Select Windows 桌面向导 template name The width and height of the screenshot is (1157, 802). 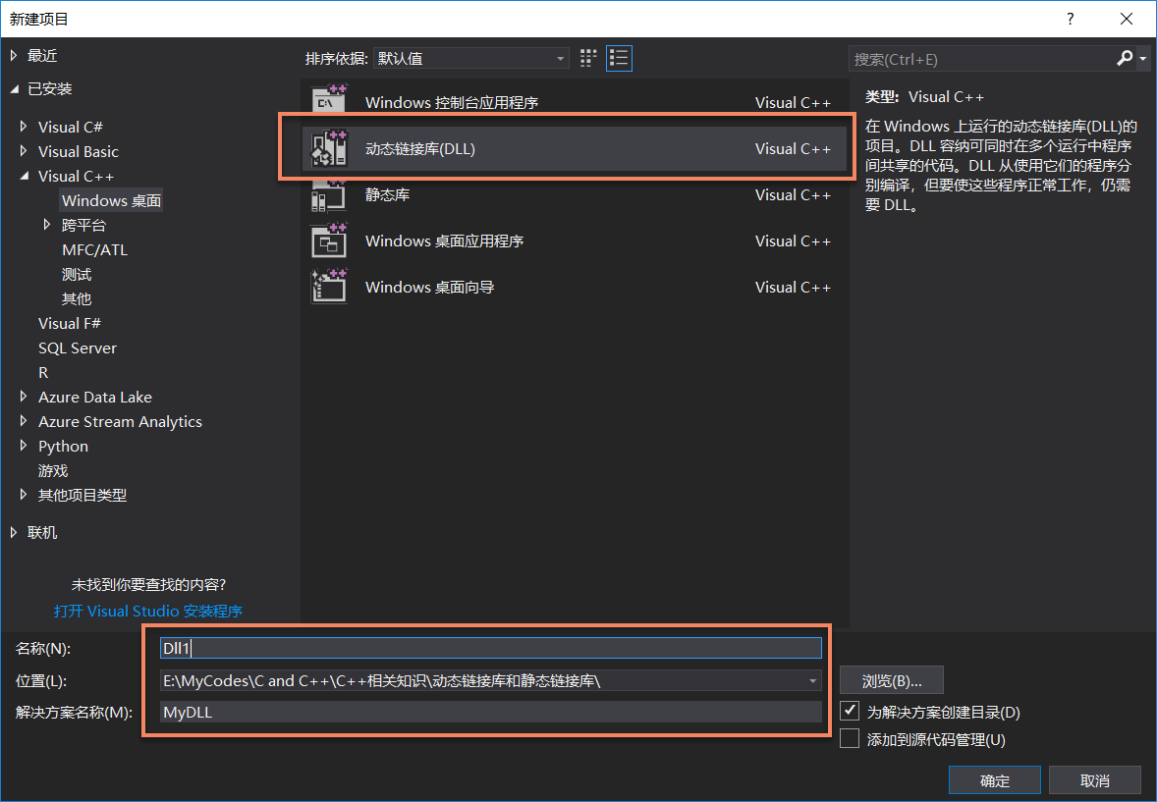click(x=429, y=287)
